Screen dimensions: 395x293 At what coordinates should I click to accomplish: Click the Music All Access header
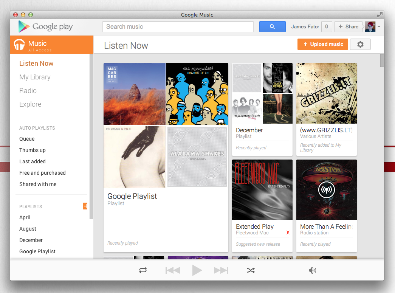pyautogui.click(x=52, y=45)
